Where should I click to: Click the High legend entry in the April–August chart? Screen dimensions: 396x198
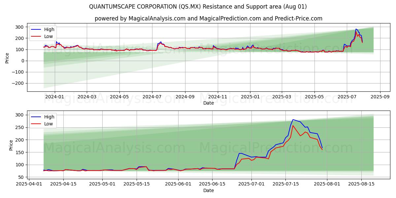[x=43, y=117]
